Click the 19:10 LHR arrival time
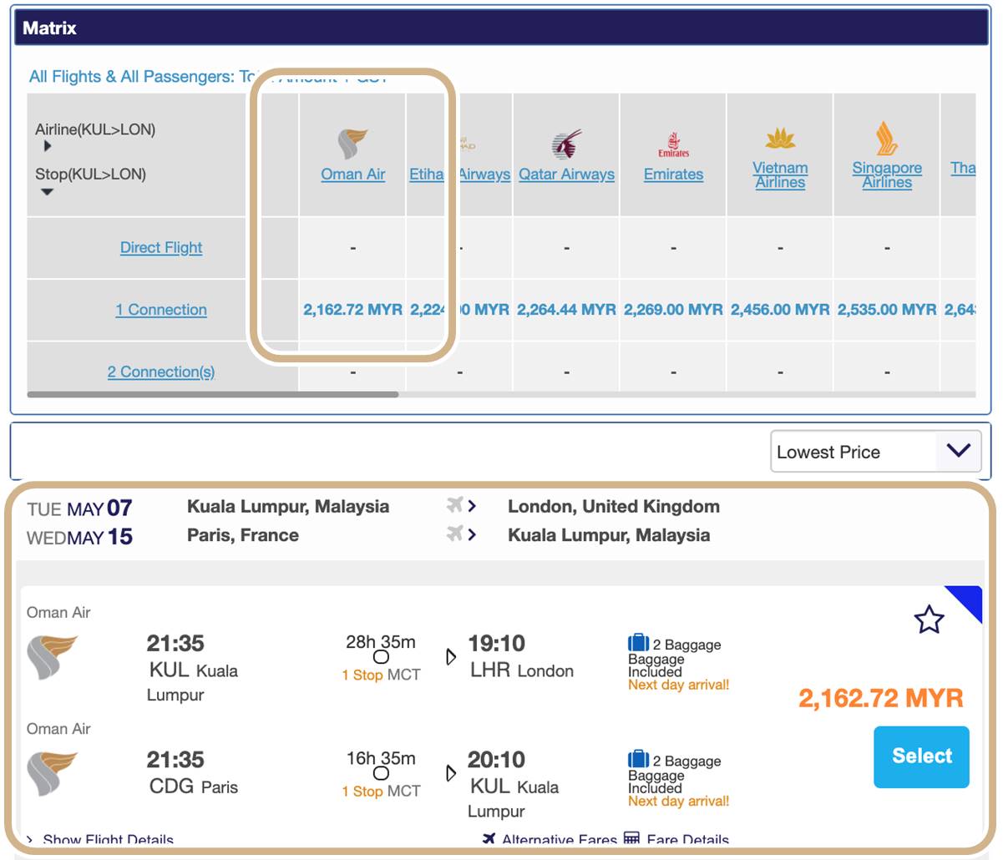Image resolution: width=1003 pixels, height=860 pixels. click(x=497, y=643)
